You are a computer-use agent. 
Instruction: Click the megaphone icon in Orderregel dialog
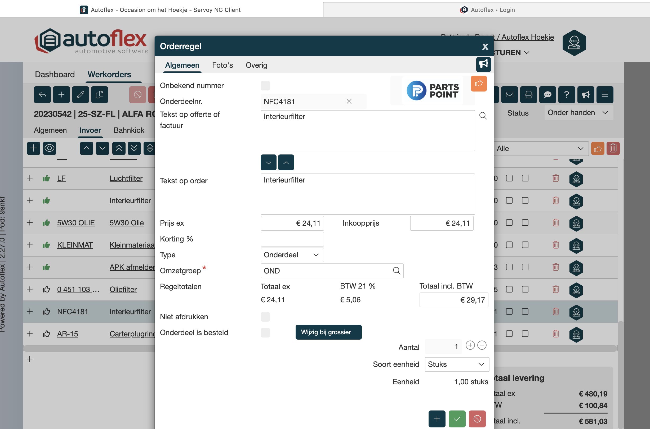(x=483, y=64)
